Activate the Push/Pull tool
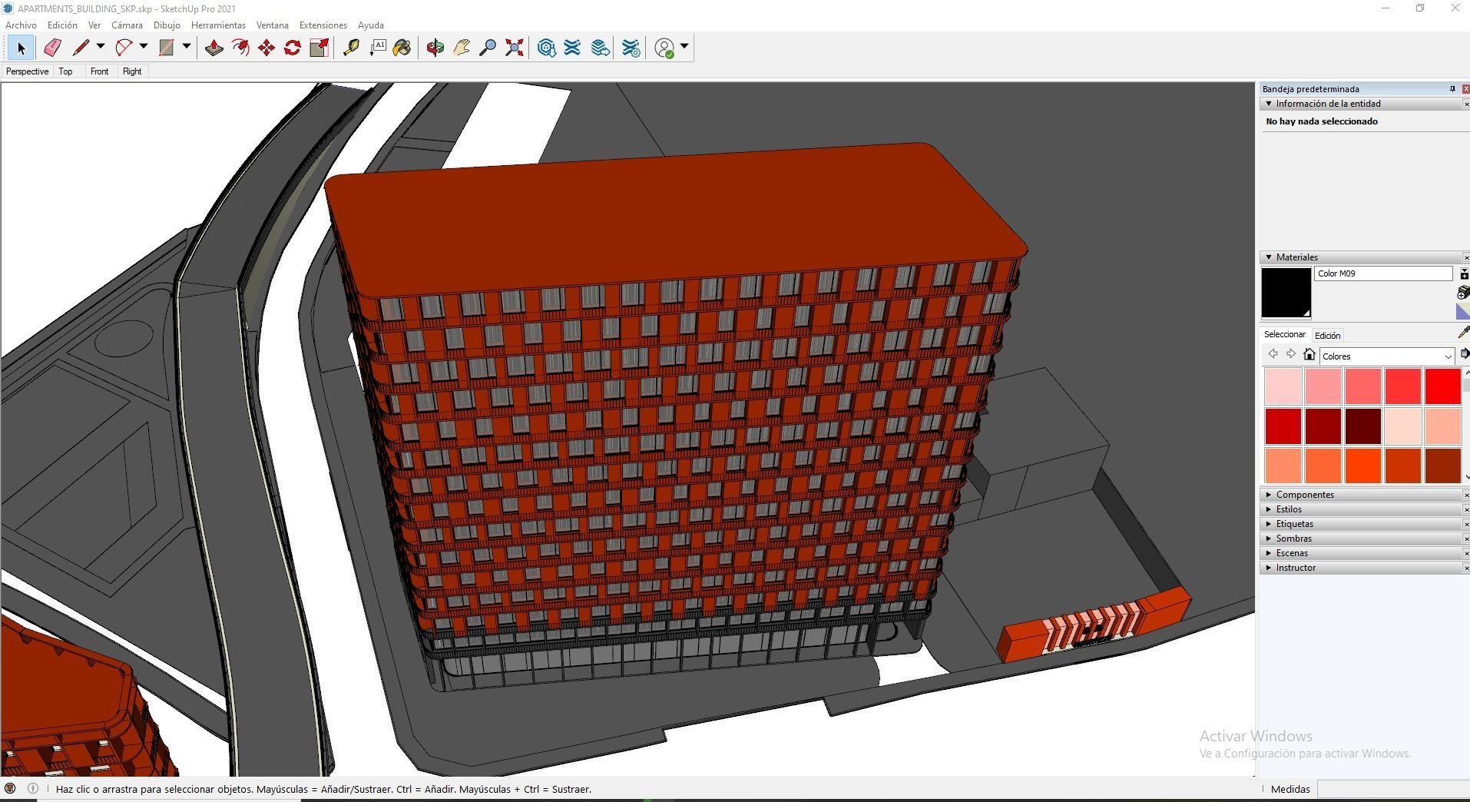Image resolution: width=1470 pixels, height=802 pixels. pyautogui.click(x=214, y=48)
